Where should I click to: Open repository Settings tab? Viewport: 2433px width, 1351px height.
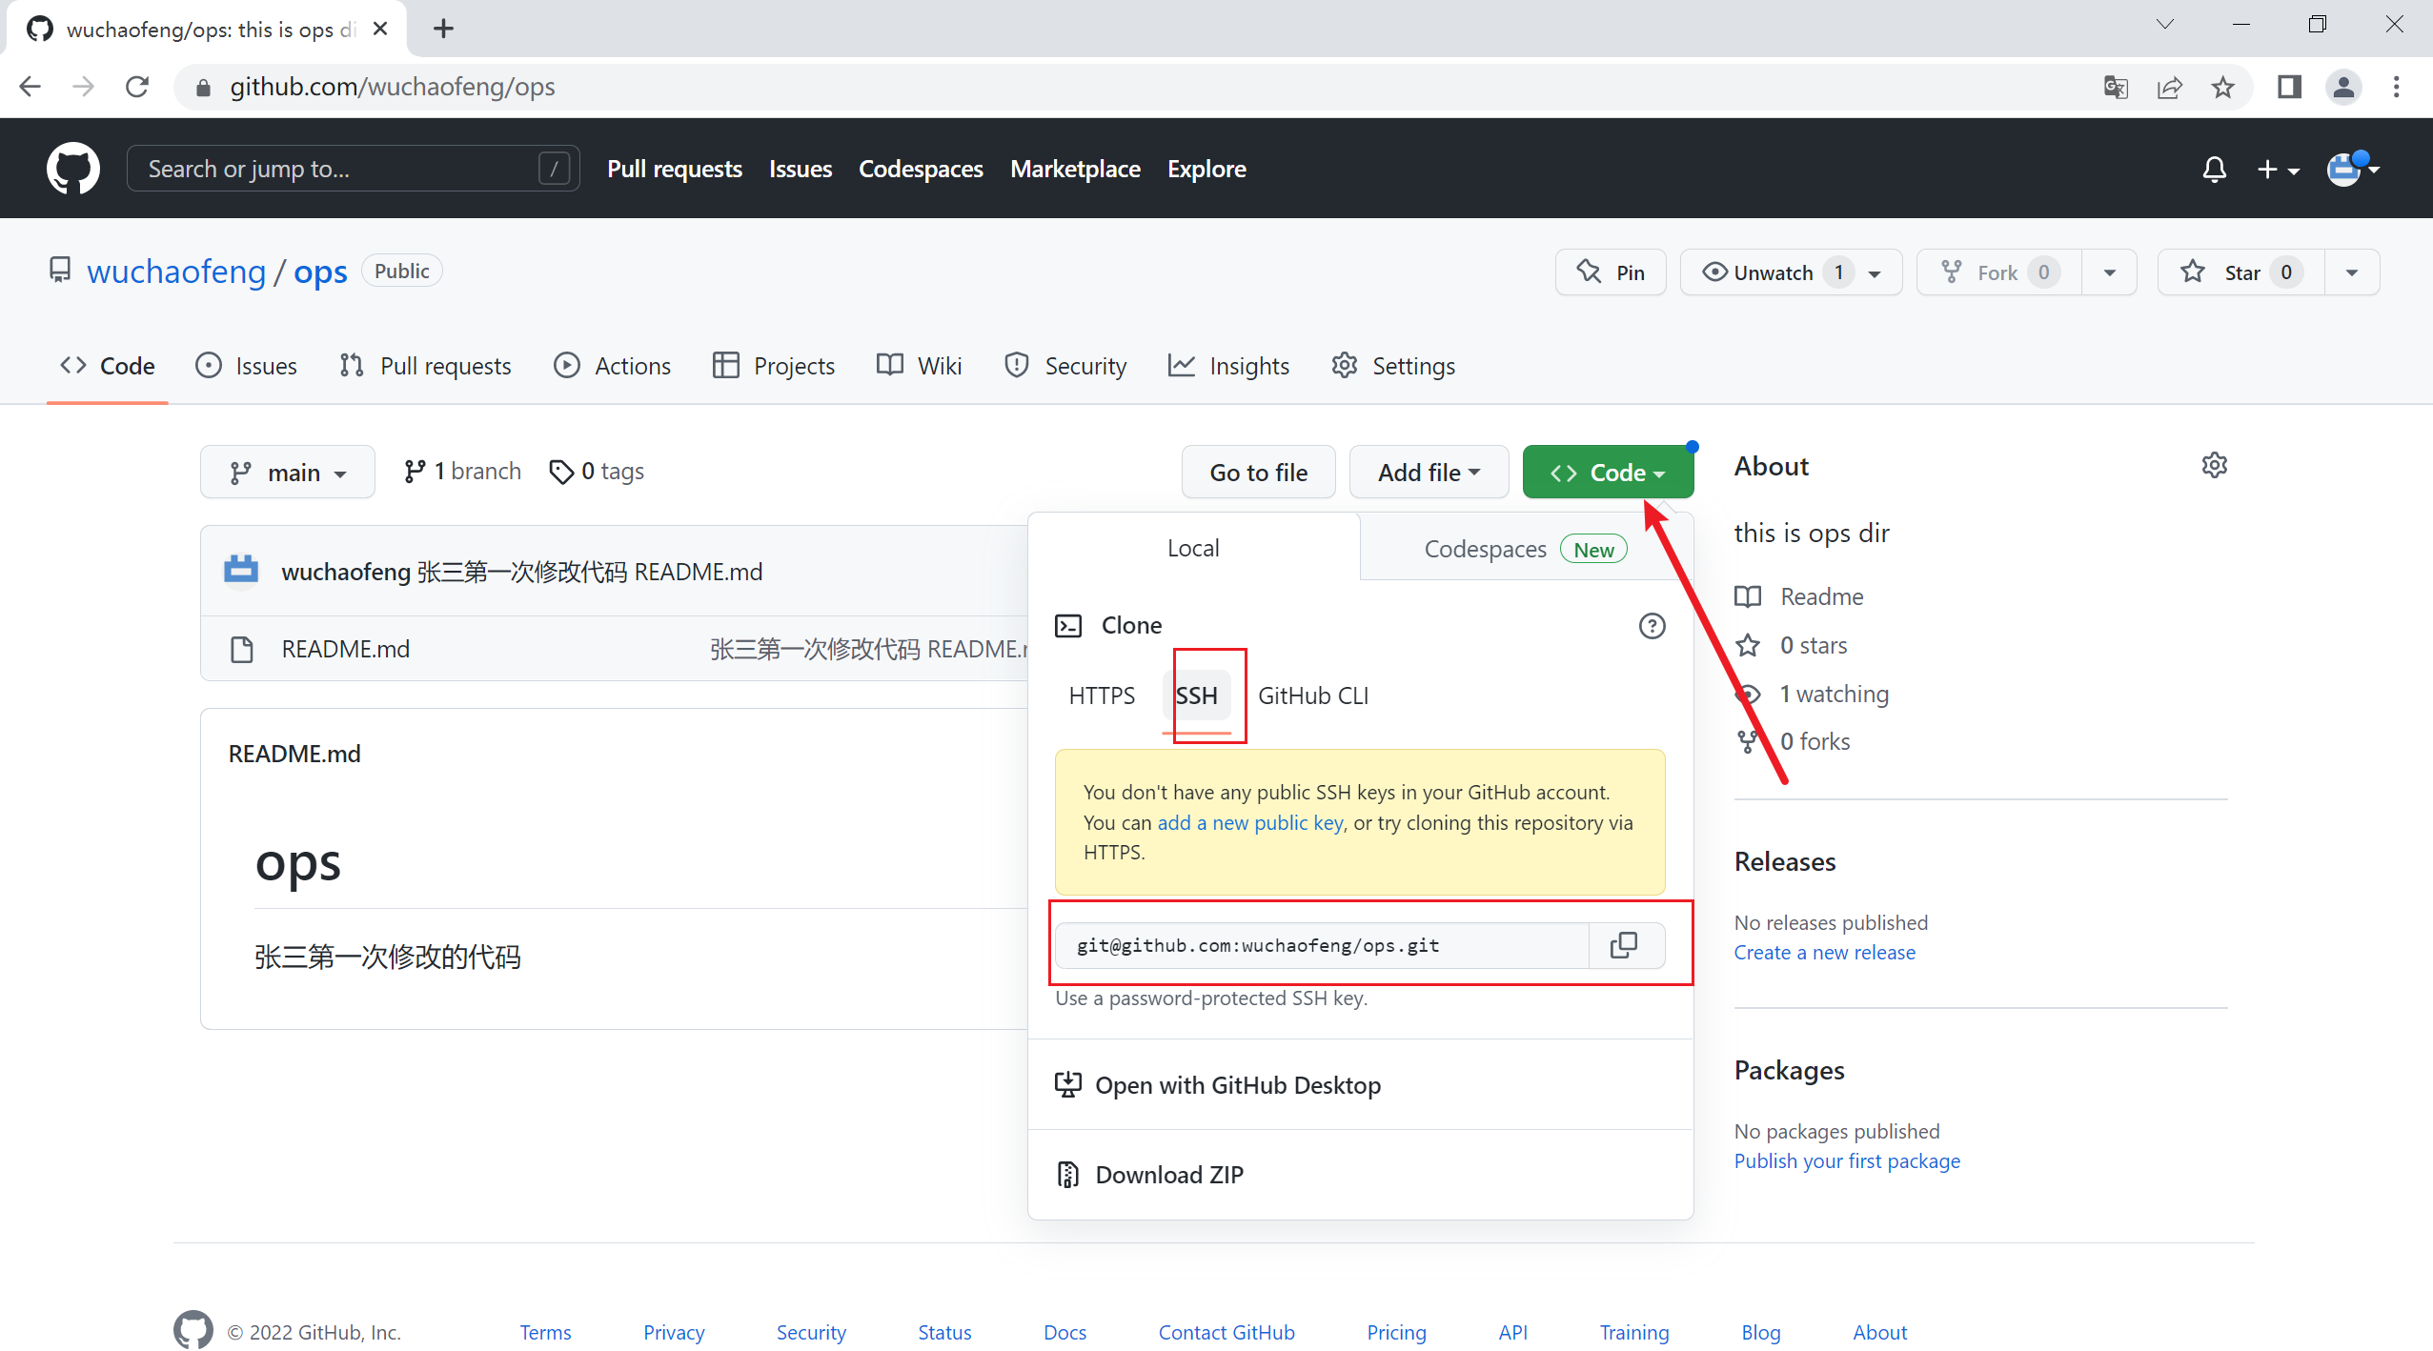(1393, 366)
